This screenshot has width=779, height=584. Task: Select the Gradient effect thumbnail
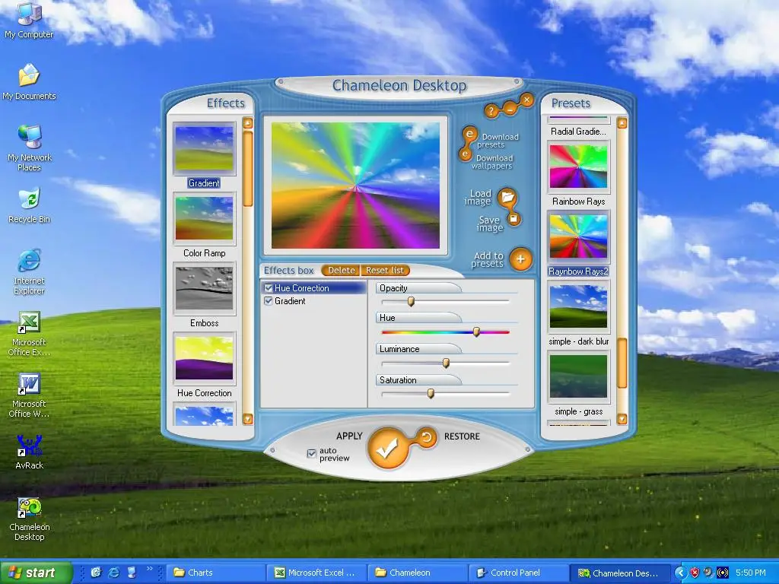pyautogui.click(x=204, y=148)
